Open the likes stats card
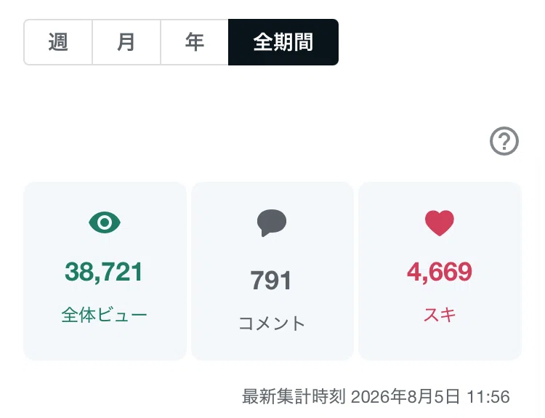This screenshot has width=545, height=418. coord(440,271)
